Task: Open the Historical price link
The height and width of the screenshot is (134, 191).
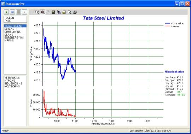Action: [174, 72]
